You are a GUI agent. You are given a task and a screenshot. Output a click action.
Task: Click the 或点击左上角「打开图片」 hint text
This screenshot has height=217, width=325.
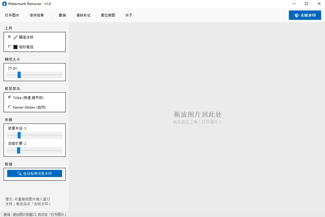197,122
